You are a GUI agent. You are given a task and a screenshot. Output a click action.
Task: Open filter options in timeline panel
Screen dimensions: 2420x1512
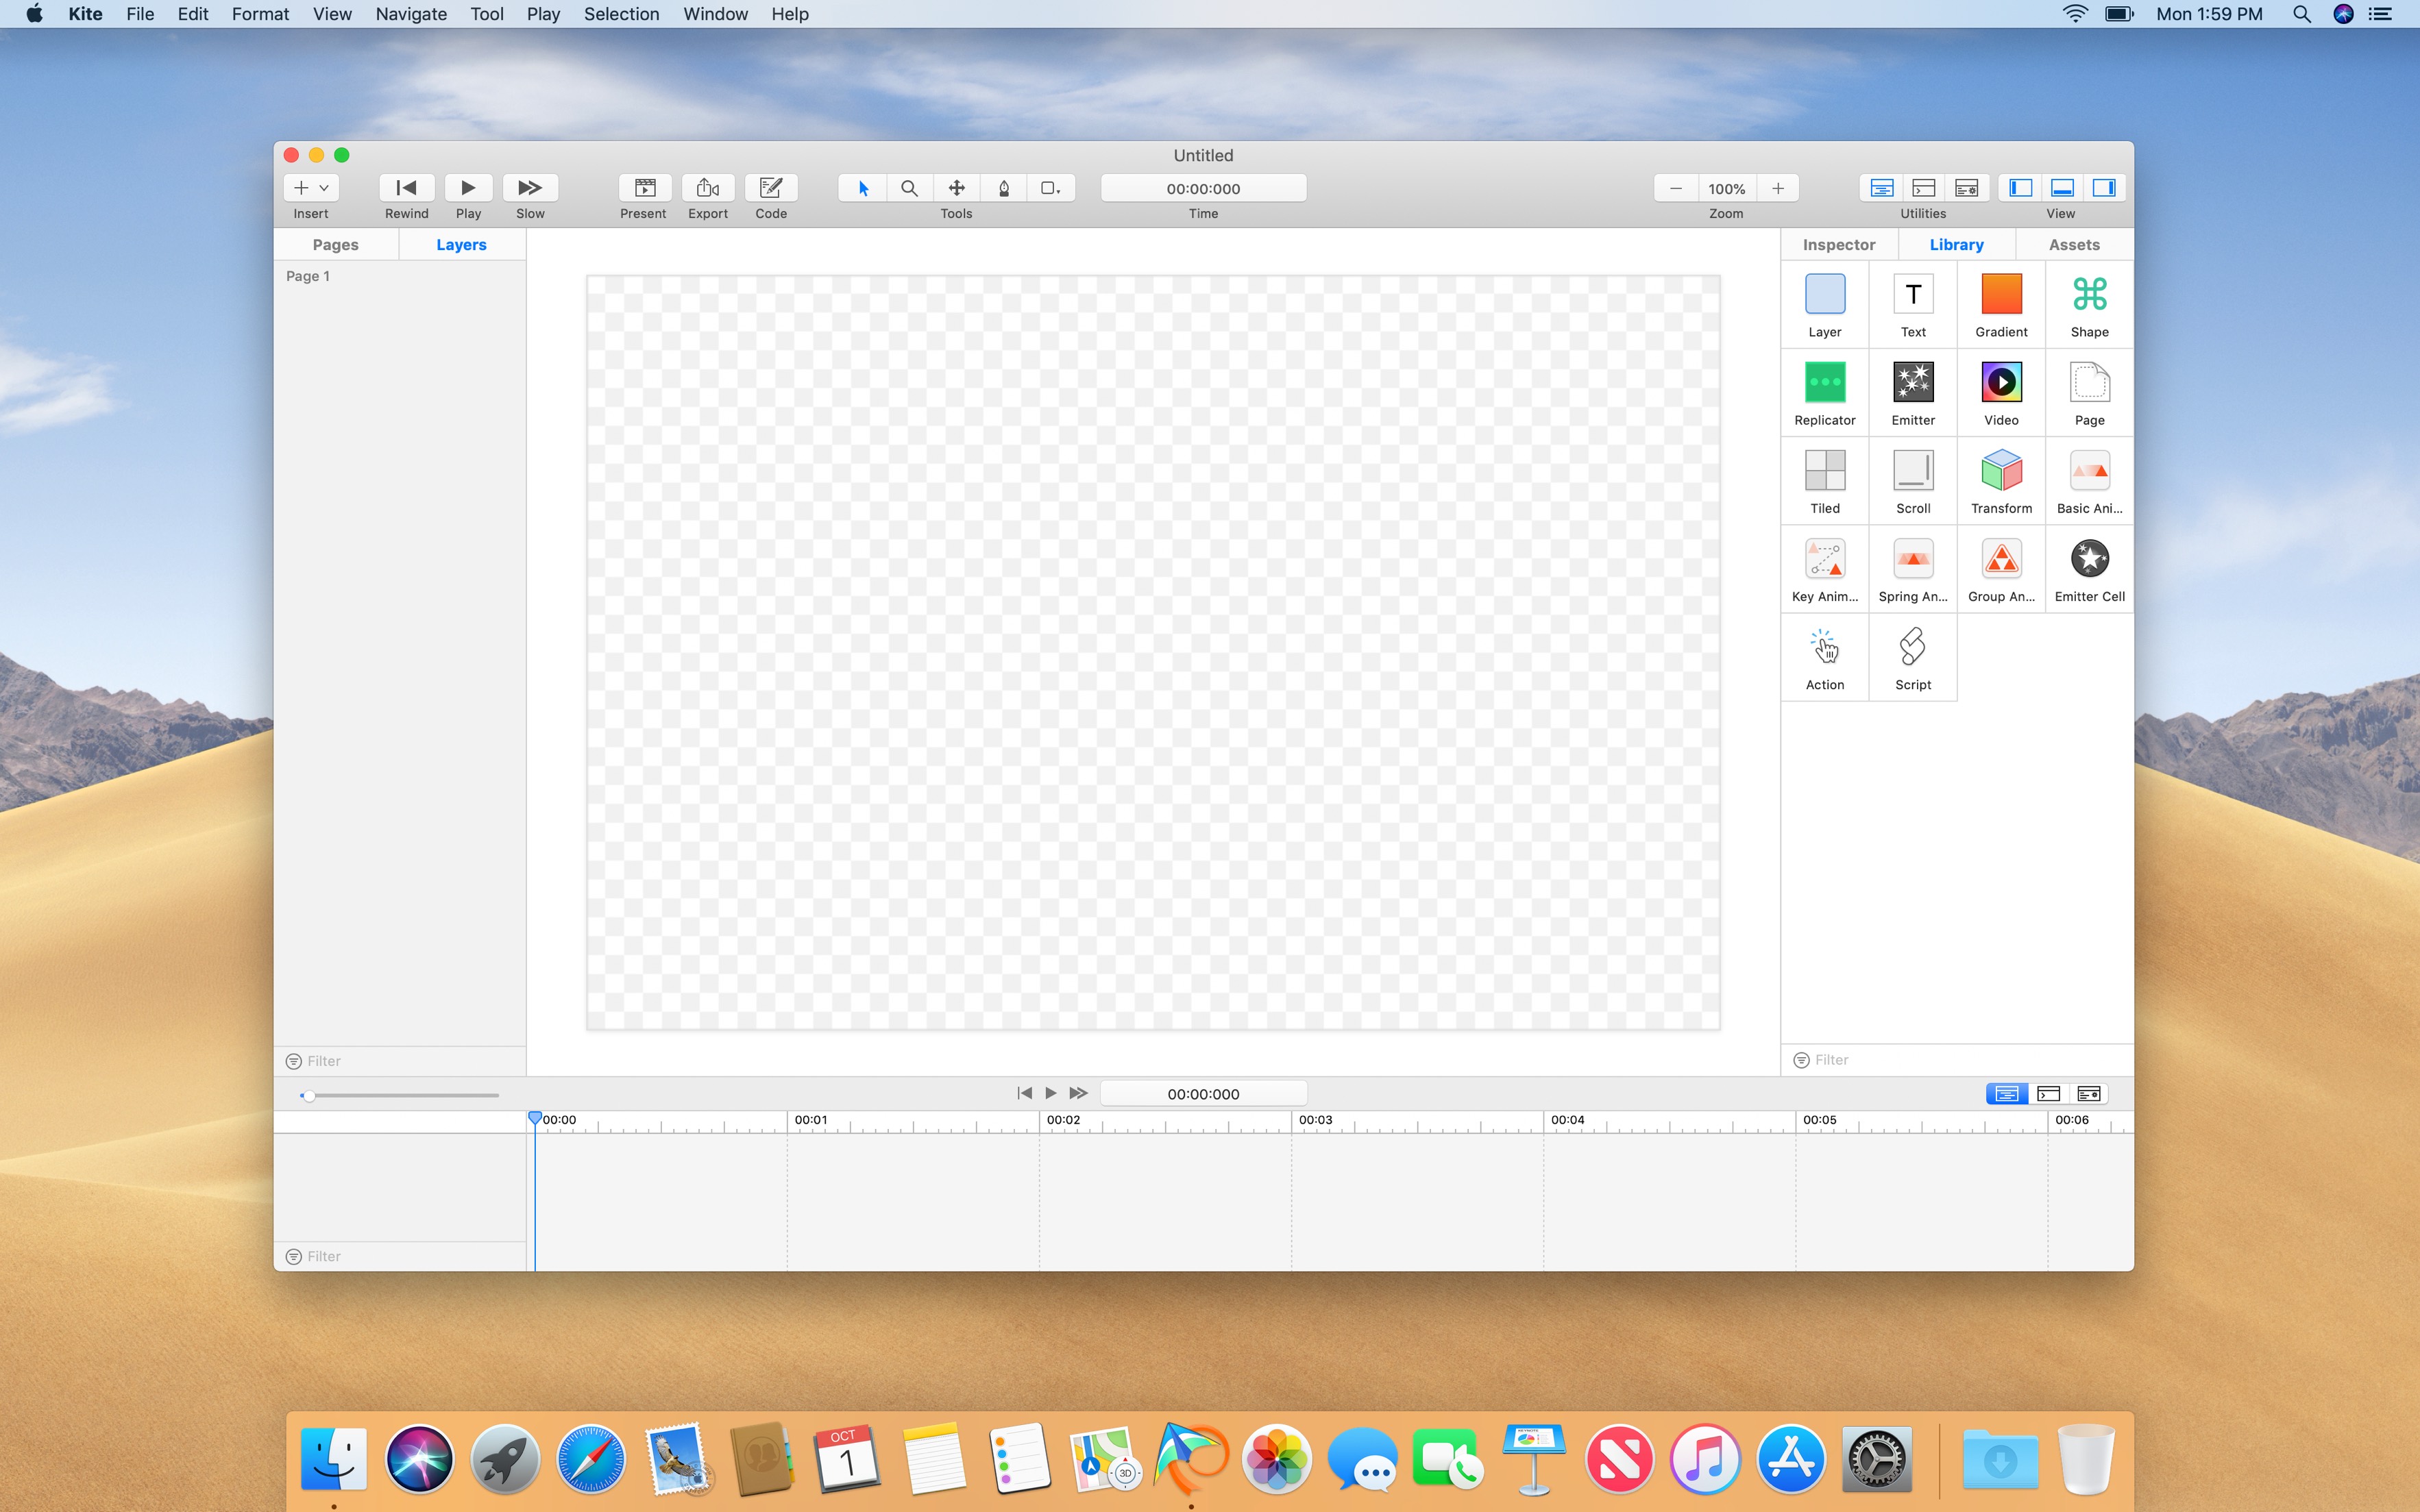293,1257
